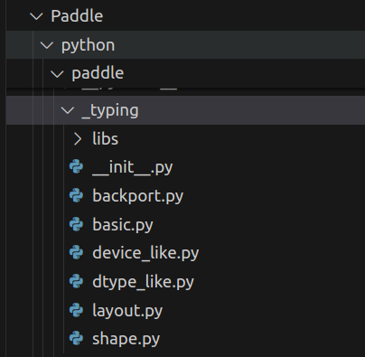Open the layout.py file
The height and width of the screenshot is (357, 365).
[127, 310]
